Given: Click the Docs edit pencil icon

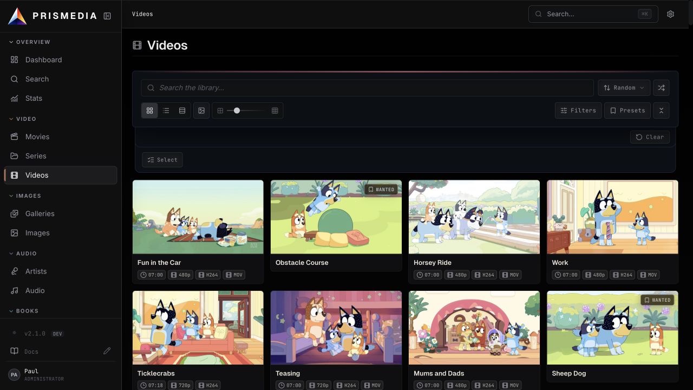Looking at the screenshot, I should click(x=107, y=351).
